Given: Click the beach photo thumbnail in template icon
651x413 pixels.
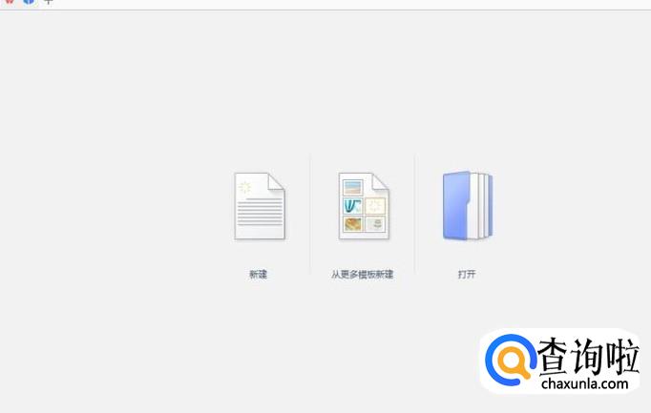Looking at the screenshot, I should (353, 188).
